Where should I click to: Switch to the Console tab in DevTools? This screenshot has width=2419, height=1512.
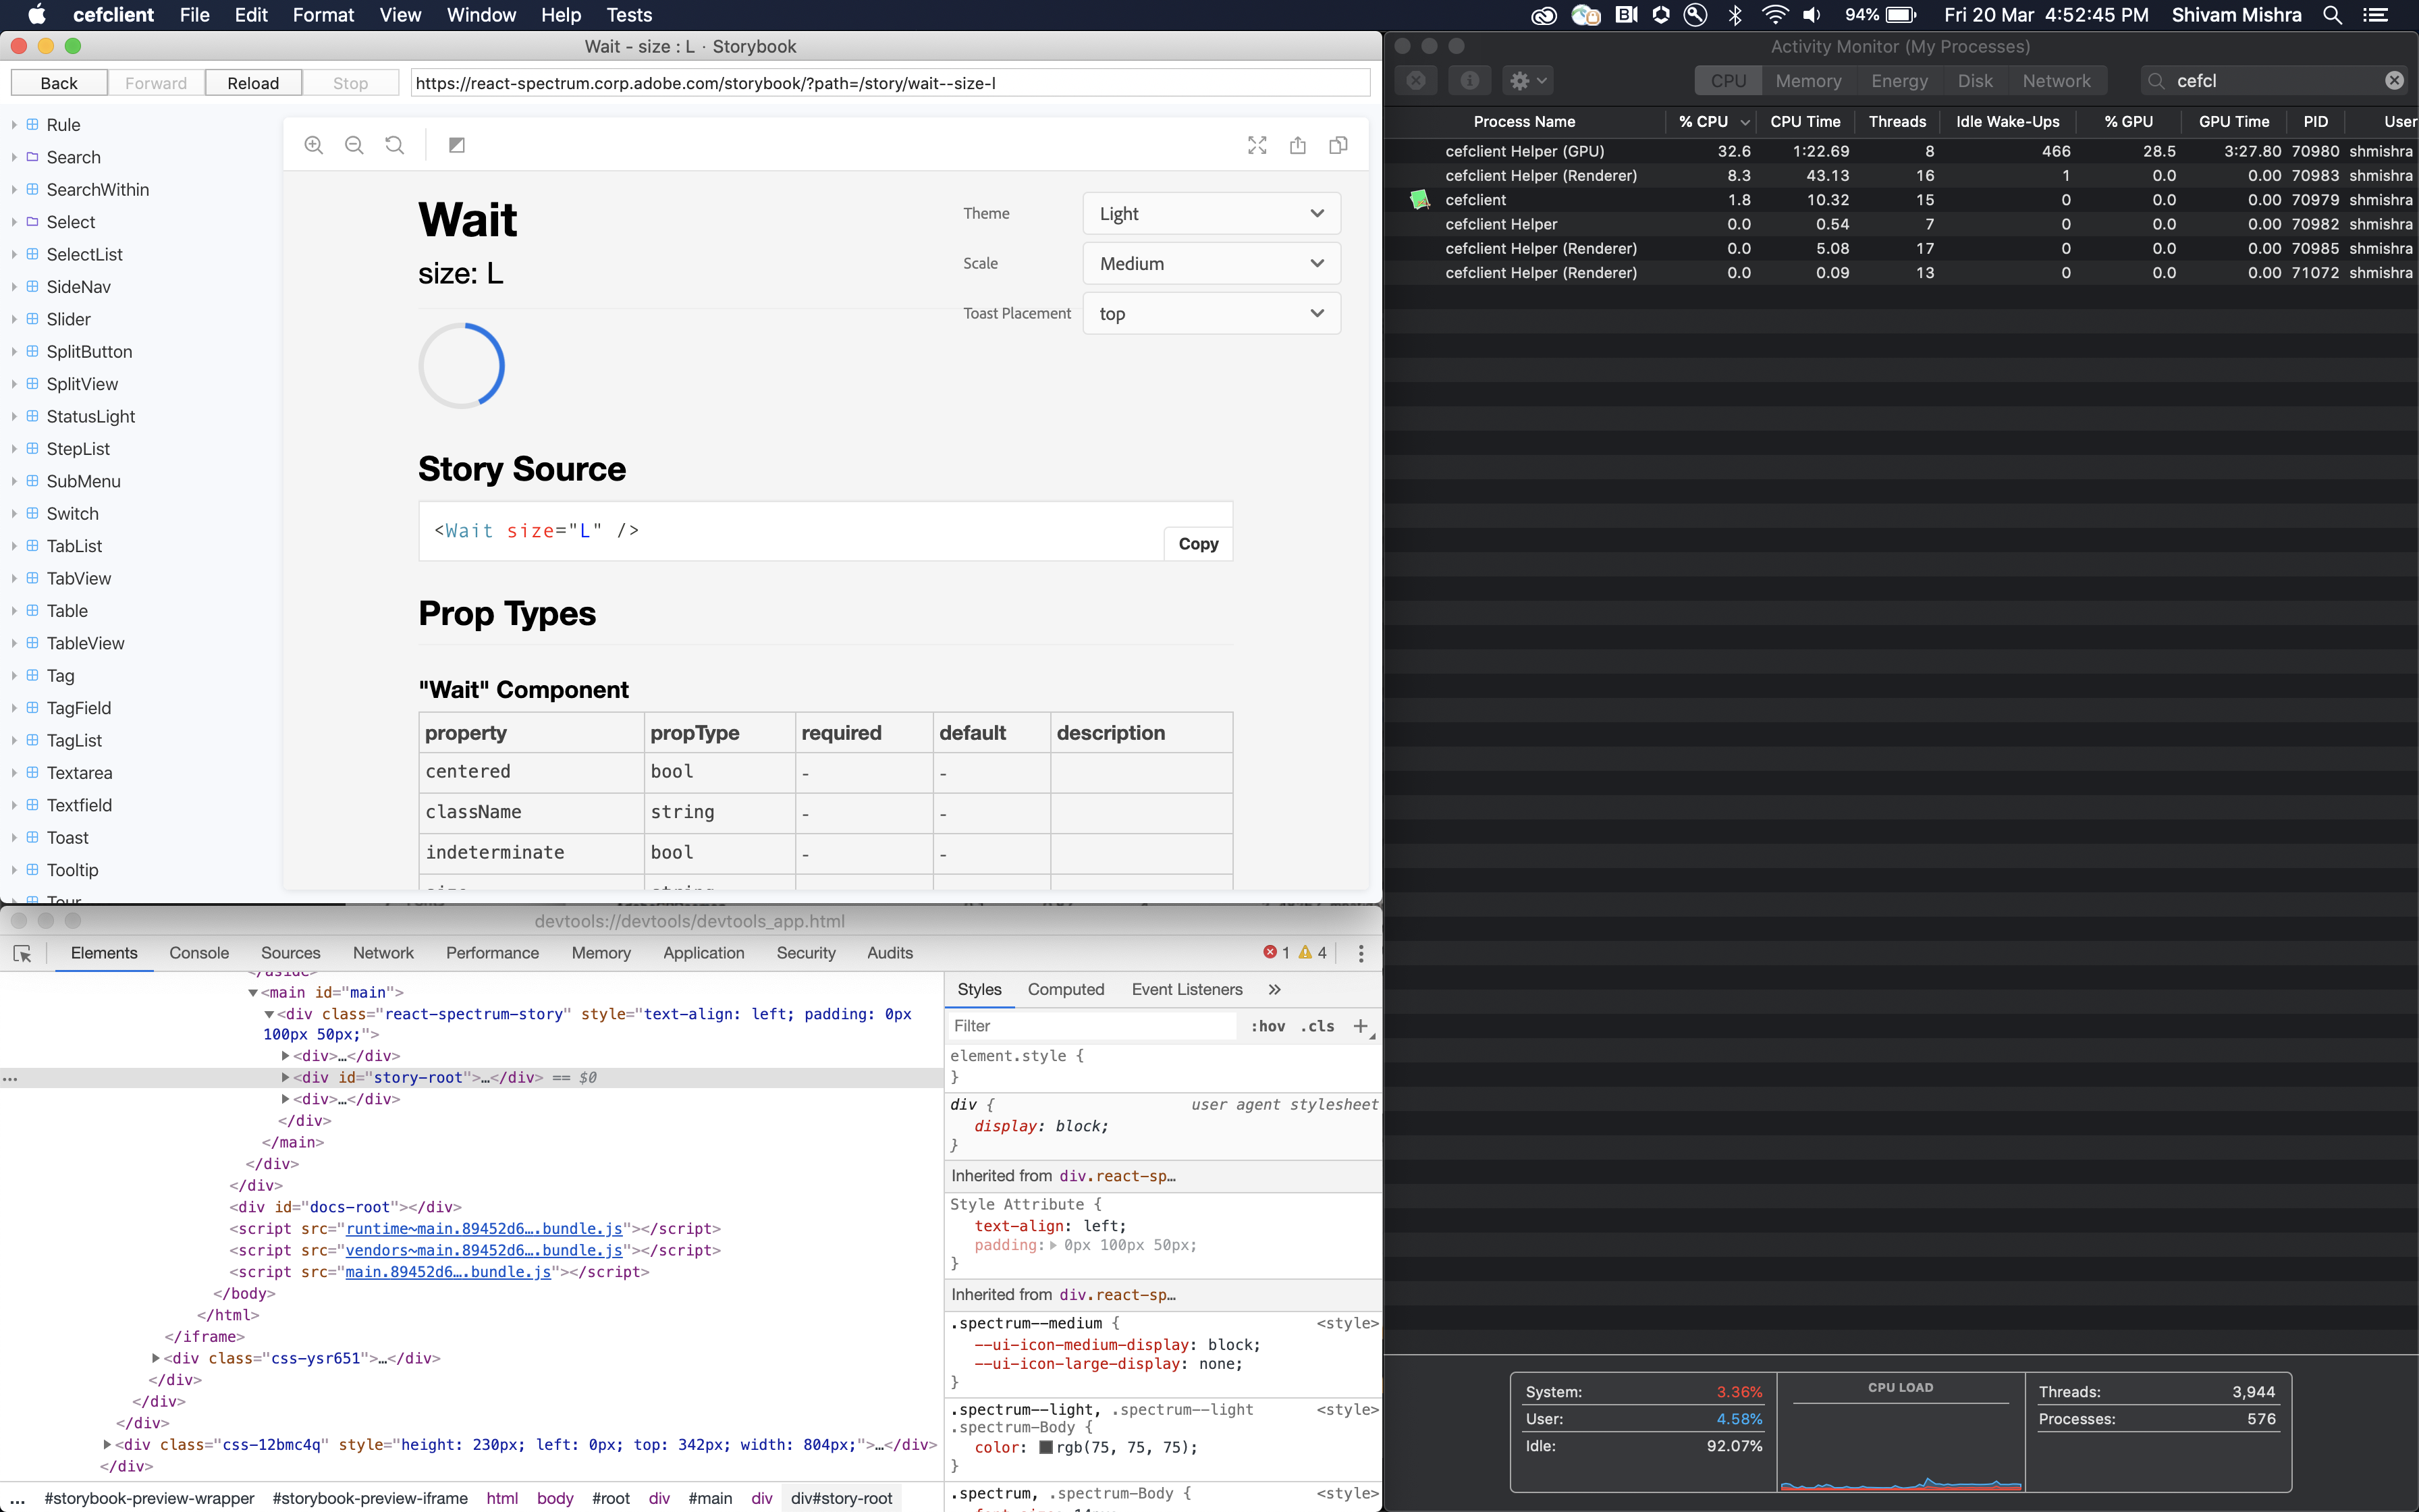tap(198, 953)
